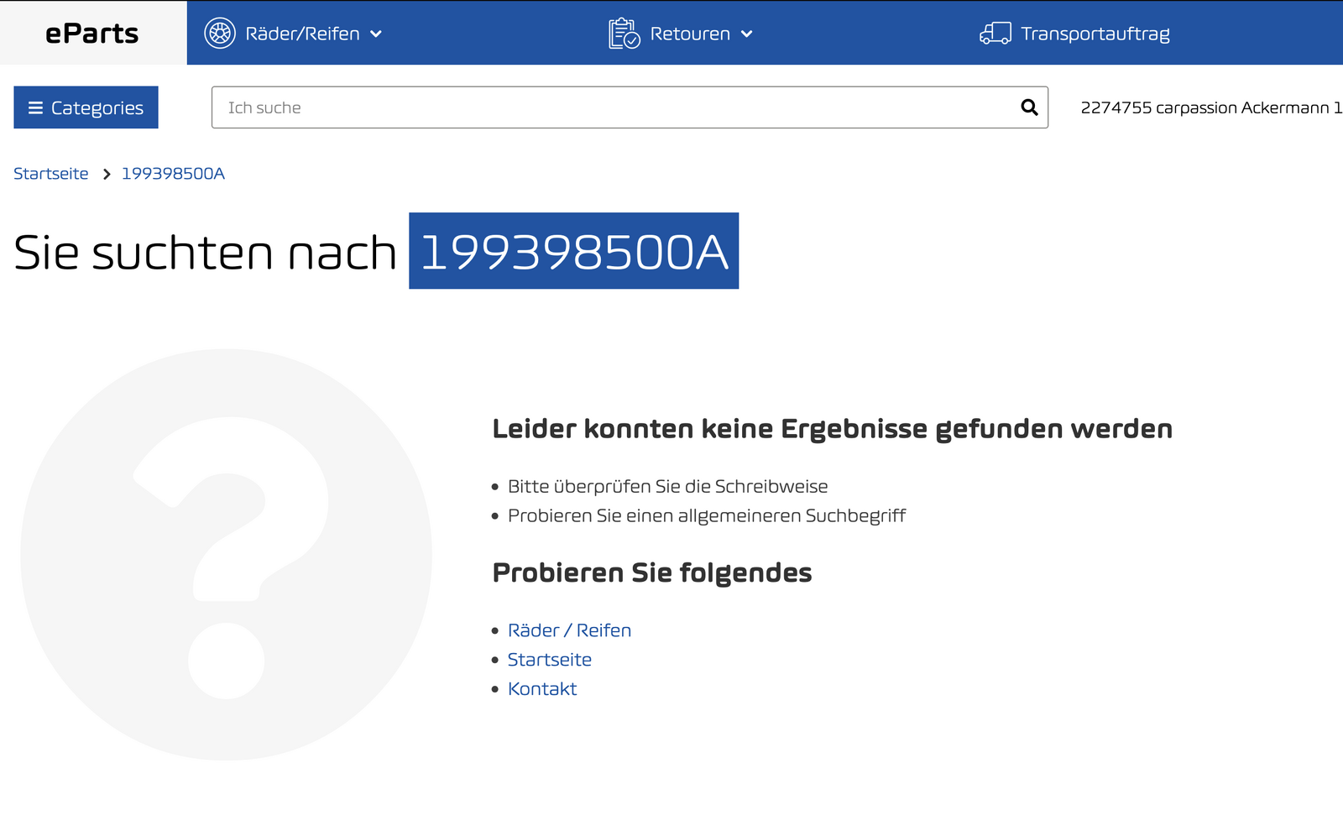Image resolution: width=1343 pixels, height=831 pixels.
Task: Open the Kontakt link
Action: (542, 689)
